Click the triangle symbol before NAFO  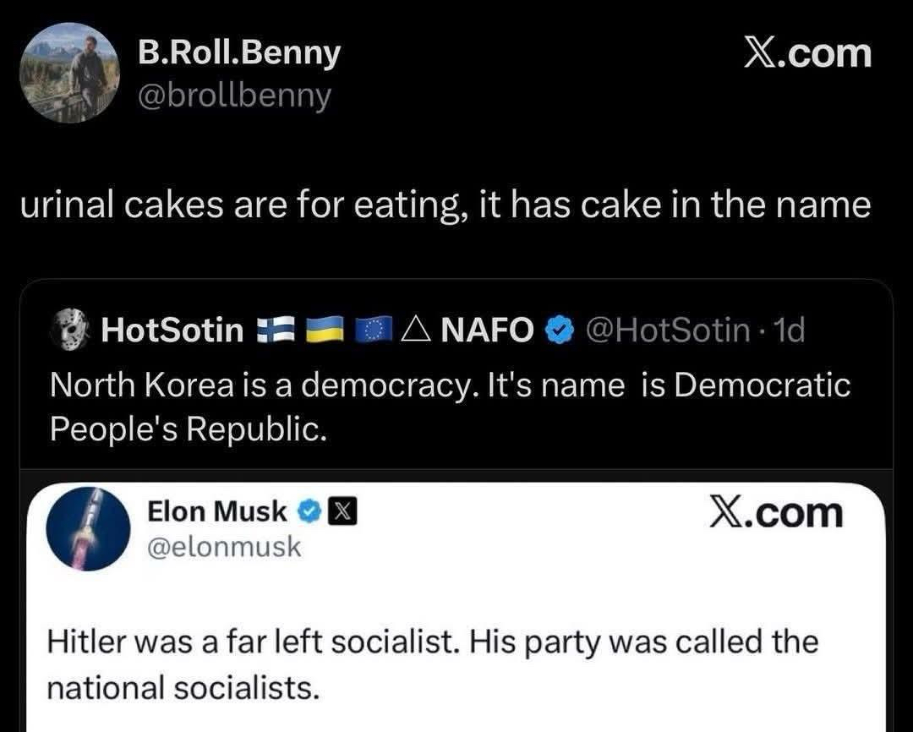[415, 330]
